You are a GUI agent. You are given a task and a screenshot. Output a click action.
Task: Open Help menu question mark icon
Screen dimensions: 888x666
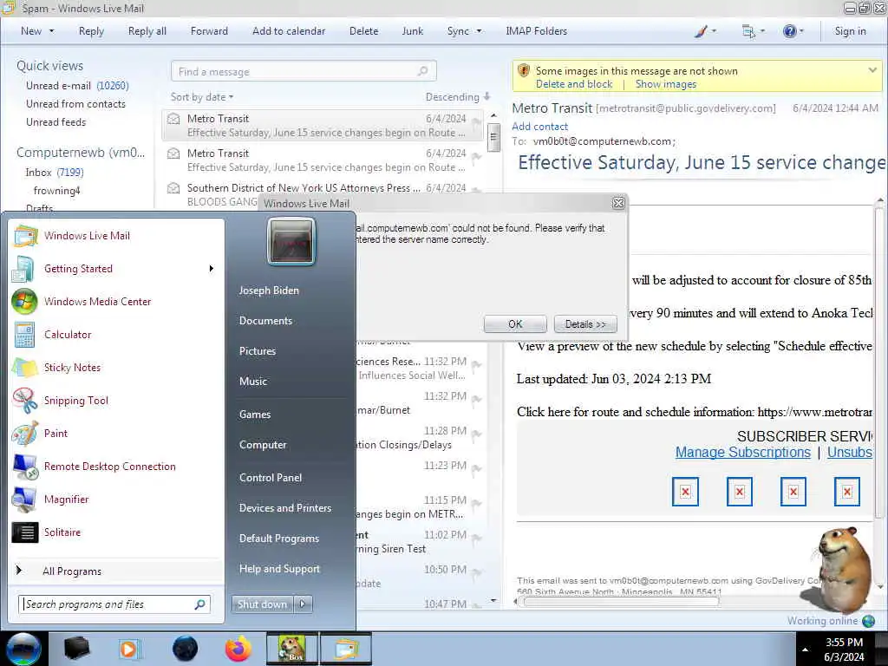coord(793,31)
